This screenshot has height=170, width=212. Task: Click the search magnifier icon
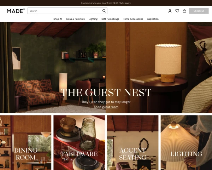pos(104,11)
